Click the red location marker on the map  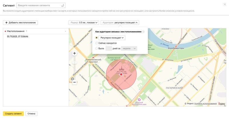pos(121,74)
